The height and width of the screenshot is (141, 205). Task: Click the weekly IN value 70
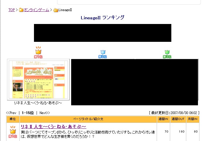166,131
